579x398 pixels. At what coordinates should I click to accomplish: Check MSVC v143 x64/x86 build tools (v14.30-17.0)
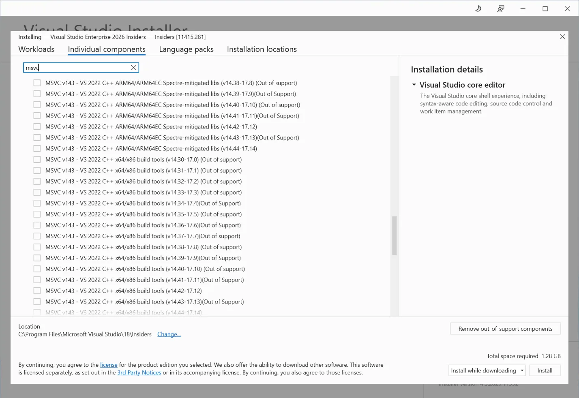click(x=37, y=159)
